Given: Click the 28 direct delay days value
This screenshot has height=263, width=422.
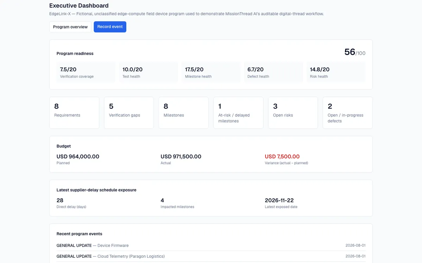Looking at the screenshot, I should coord(60,200).
